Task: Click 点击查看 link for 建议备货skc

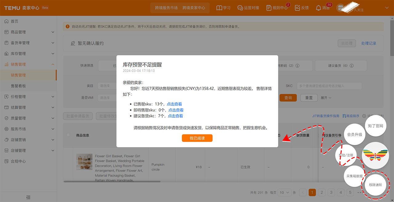Action: click(x=175, y=116)
